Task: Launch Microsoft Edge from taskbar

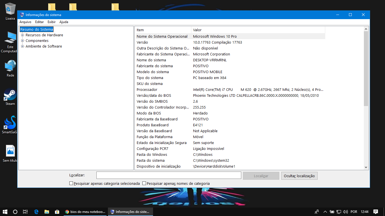Action: (x=36, y=212)
